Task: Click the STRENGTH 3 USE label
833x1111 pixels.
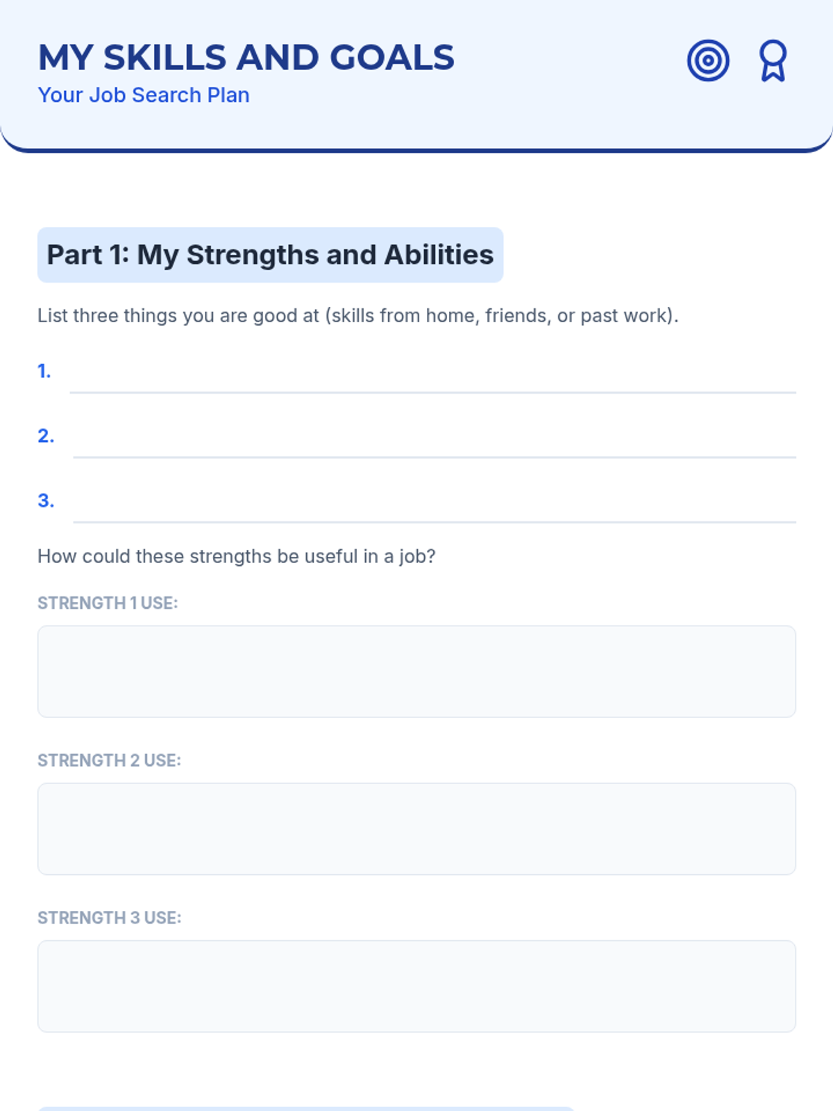Action: point(109,918)
